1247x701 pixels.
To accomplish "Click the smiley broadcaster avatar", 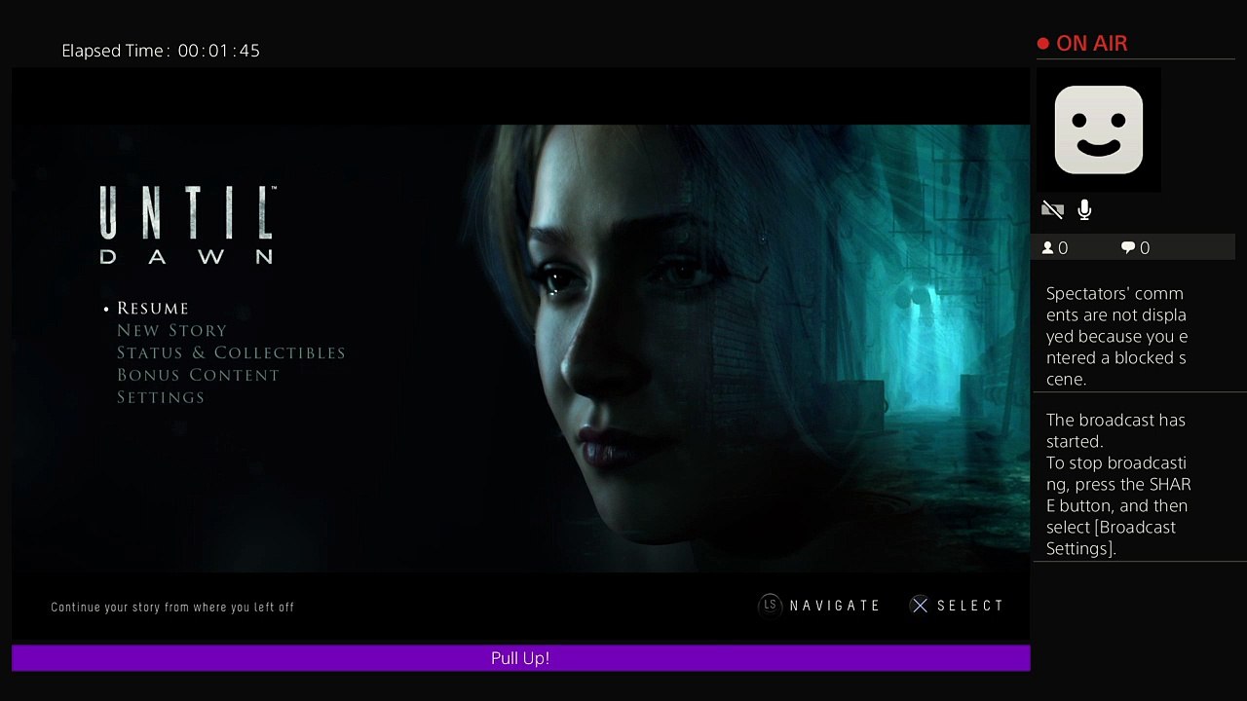I will [1098, 129].
